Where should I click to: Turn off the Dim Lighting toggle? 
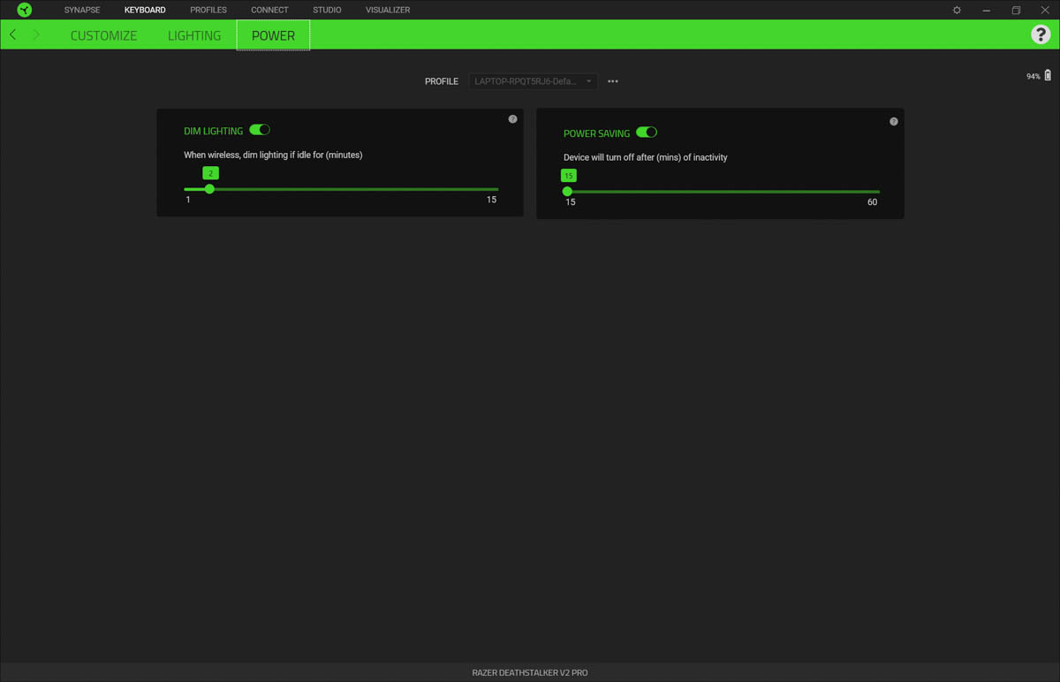pos(260,130)
